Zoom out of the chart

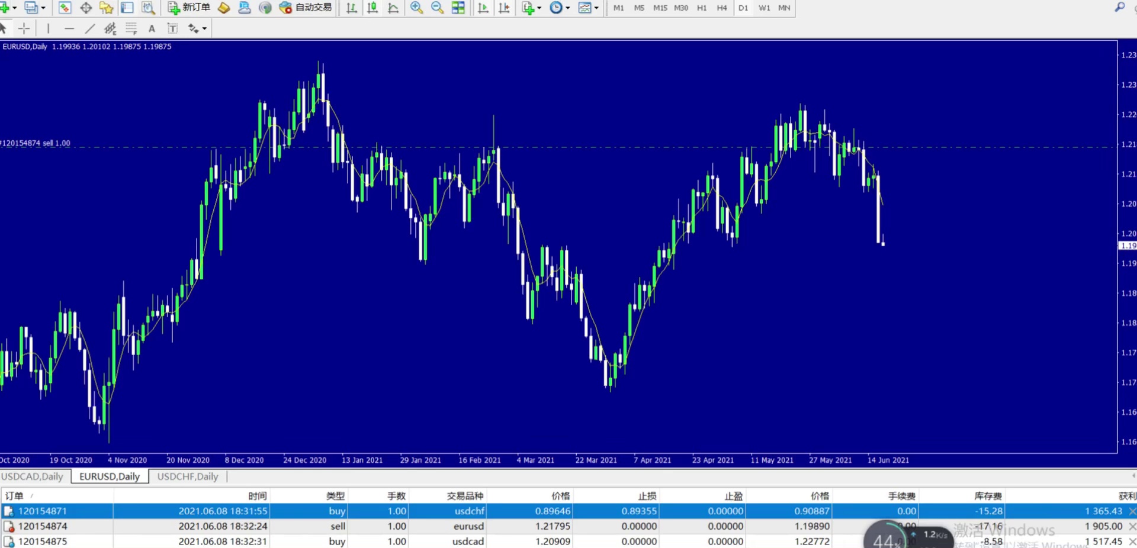coord(437,8)
